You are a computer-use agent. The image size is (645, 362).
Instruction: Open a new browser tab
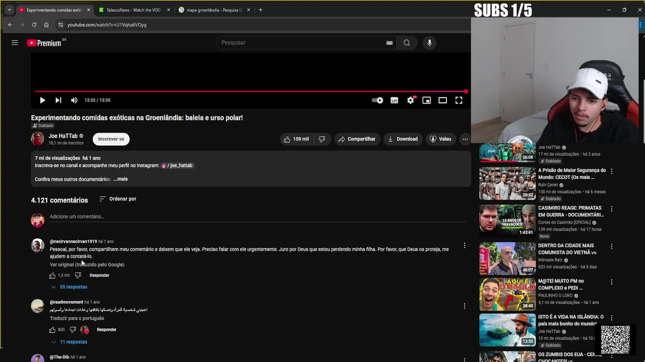coord(261,10)
